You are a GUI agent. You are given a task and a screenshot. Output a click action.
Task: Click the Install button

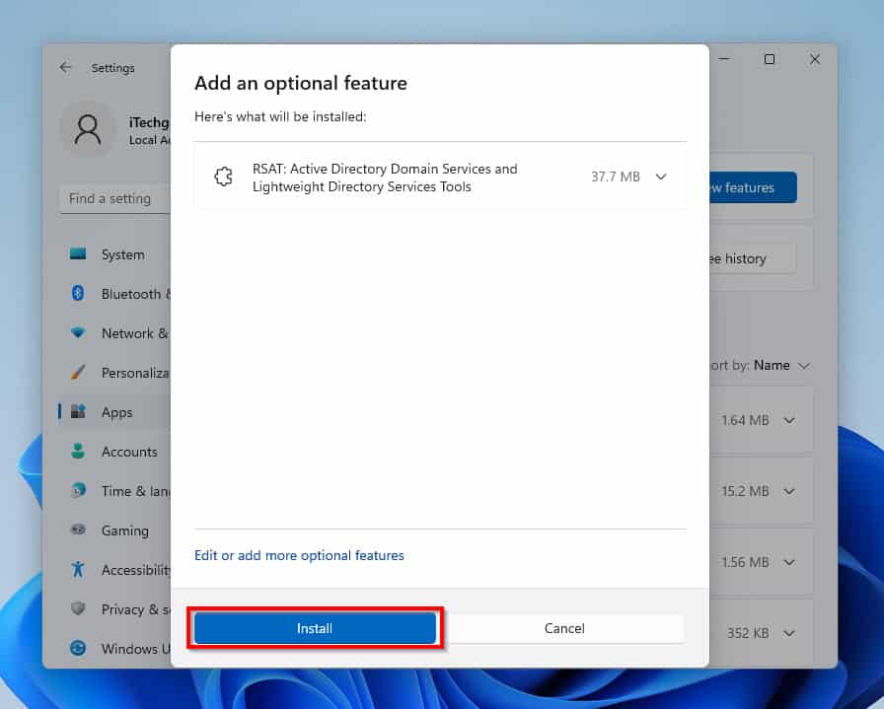click(315, 628)
